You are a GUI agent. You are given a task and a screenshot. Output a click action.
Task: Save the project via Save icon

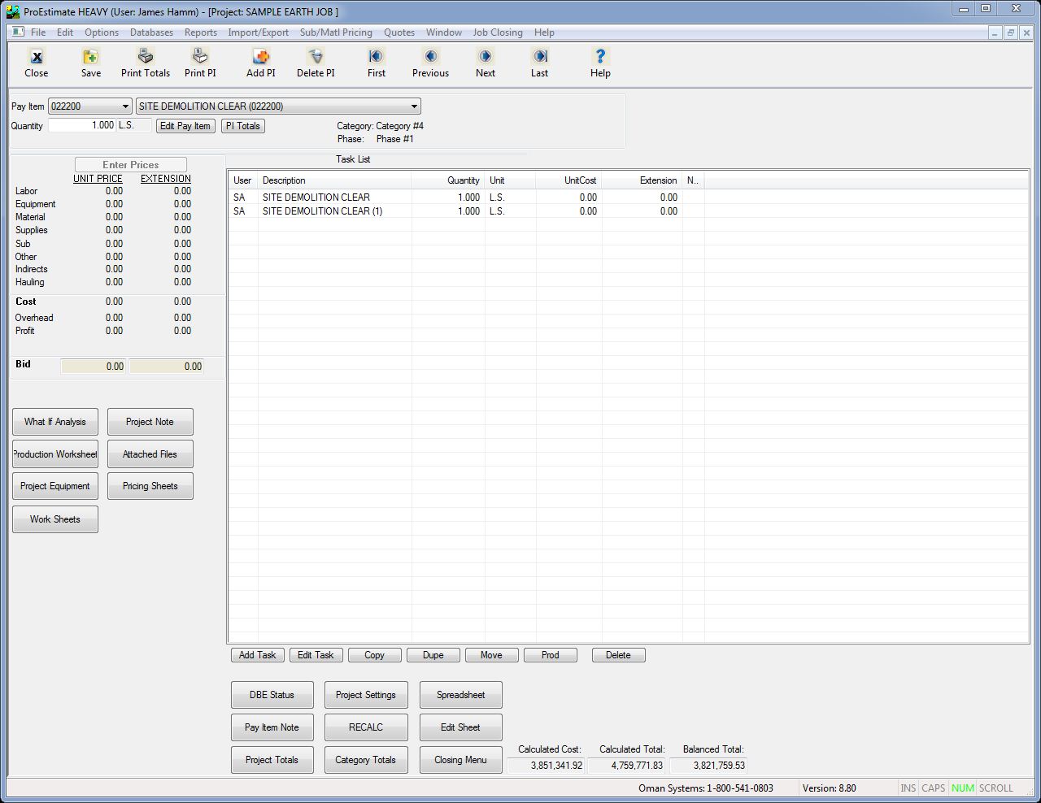click(90, 57)
